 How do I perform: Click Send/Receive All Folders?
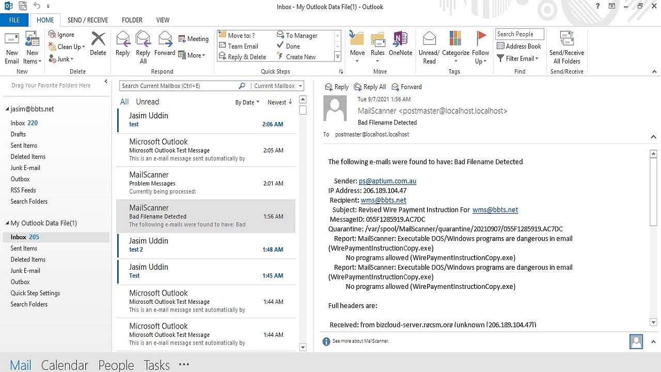(x=566, y=48)
